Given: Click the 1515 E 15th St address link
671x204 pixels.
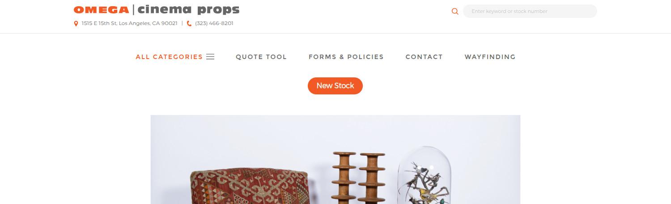Looking at the screenshot, I should (129, 23).
